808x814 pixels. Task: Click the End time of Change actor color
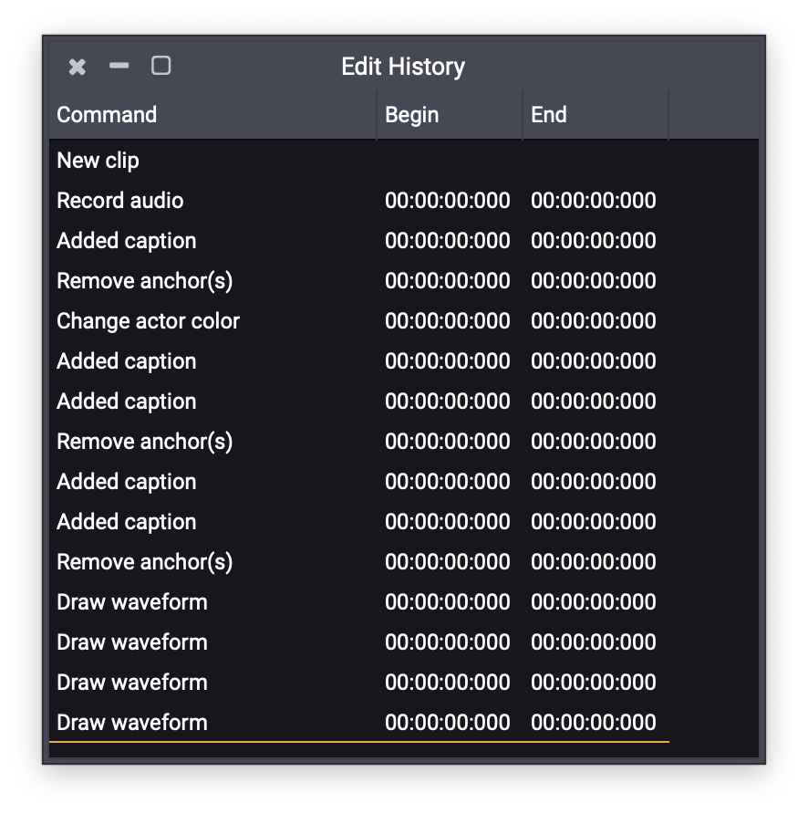tap(593, 321)
